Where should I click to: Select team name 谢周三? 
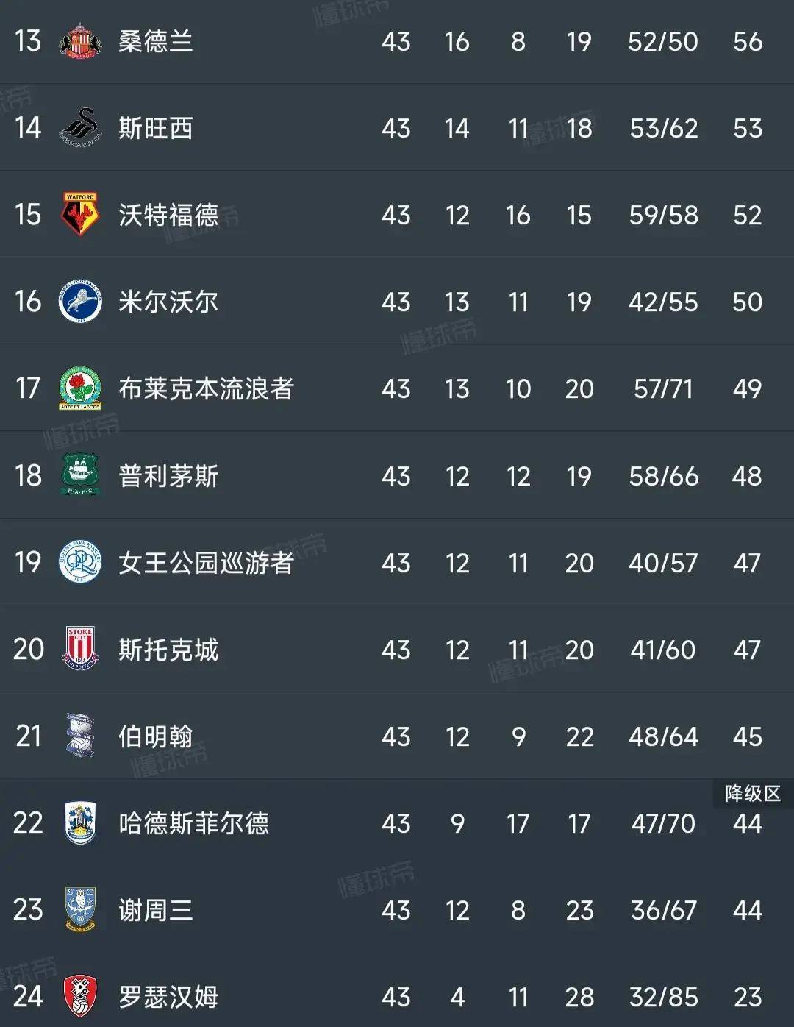156,909
